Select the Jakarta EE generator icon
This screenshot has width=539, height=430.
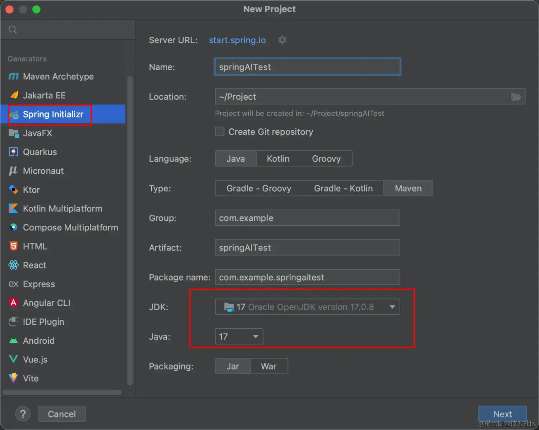(x=14, y=95)
